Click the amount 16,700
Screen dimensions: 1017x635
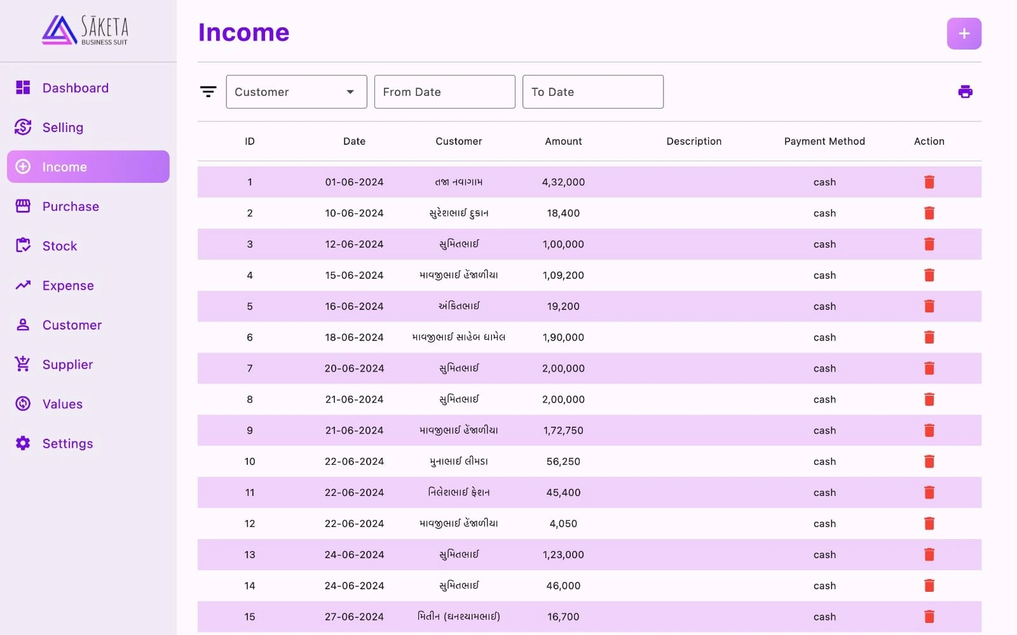563,617
